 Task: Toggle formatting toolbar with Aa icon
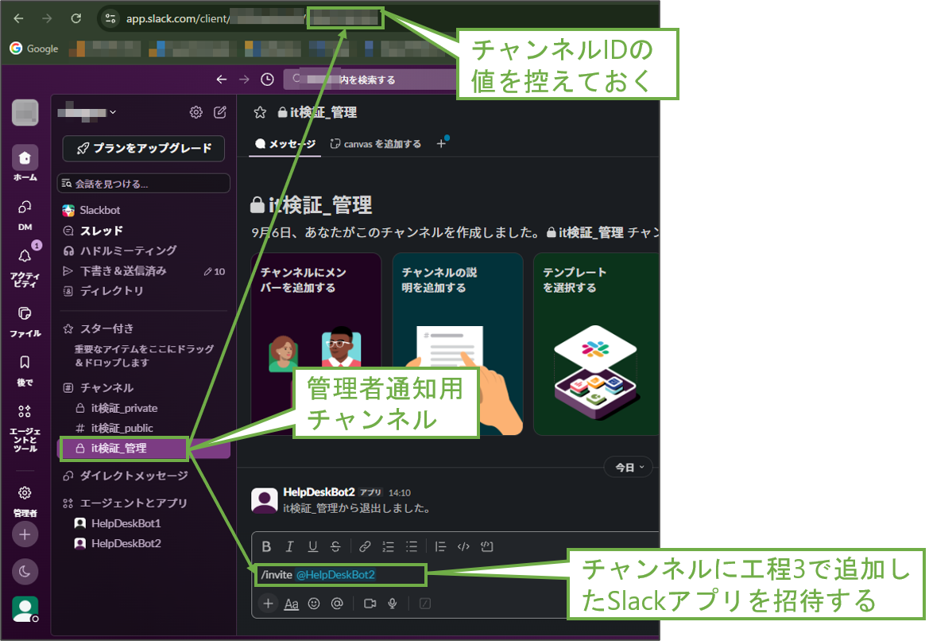(x=291, y=604)
